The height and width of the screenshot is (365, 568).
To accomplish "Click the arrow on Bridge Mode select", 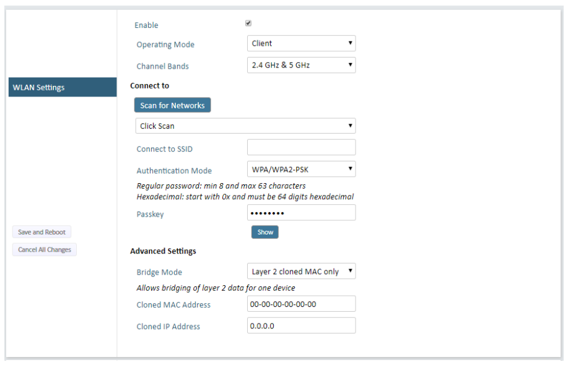I will pos(351,270).
